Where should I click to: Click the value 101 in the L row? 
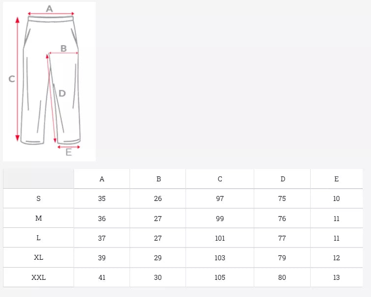coord(220,238)
